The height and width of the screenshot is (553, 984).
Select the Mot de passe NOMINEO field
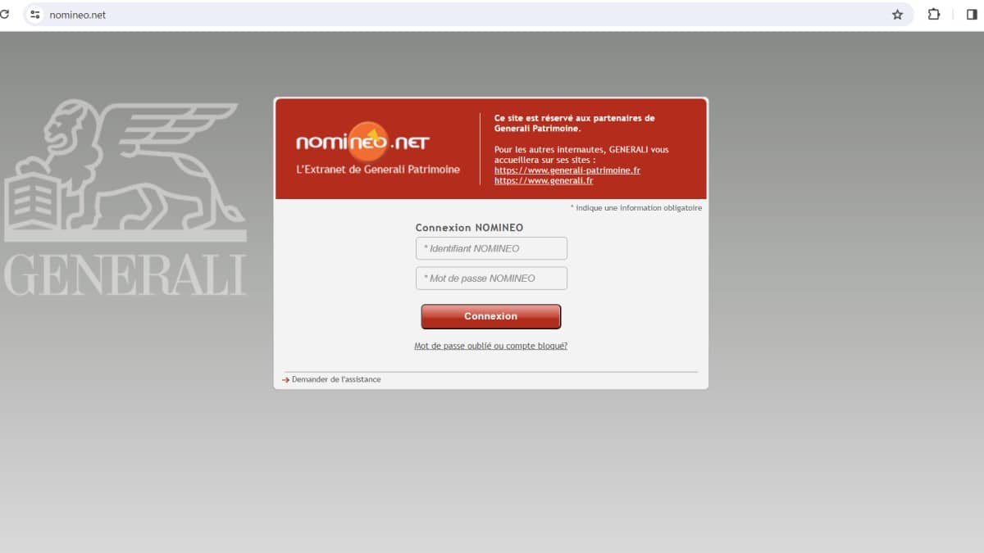(491, 279)
